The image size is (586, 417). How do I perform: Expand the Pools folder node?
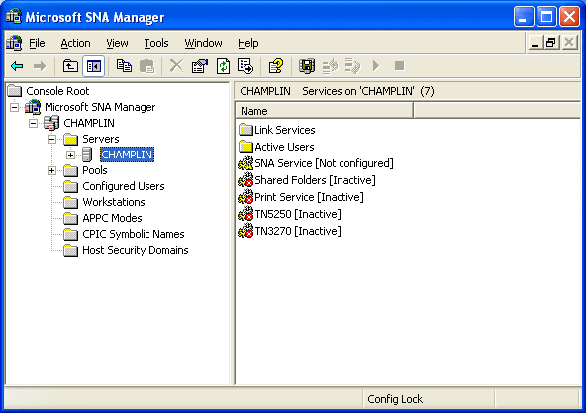click(x=51, y=171)
